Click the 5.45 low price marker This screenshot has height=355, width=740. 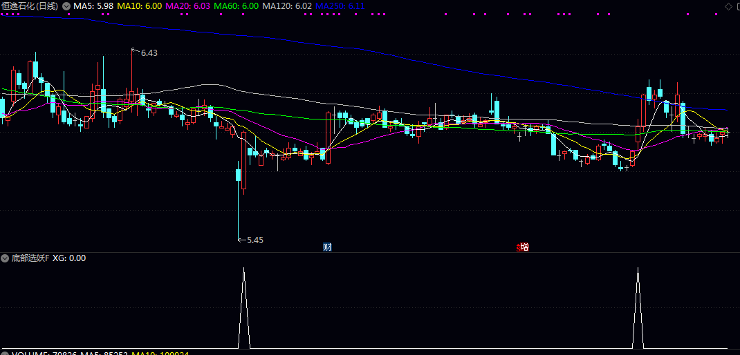[255, 240]
